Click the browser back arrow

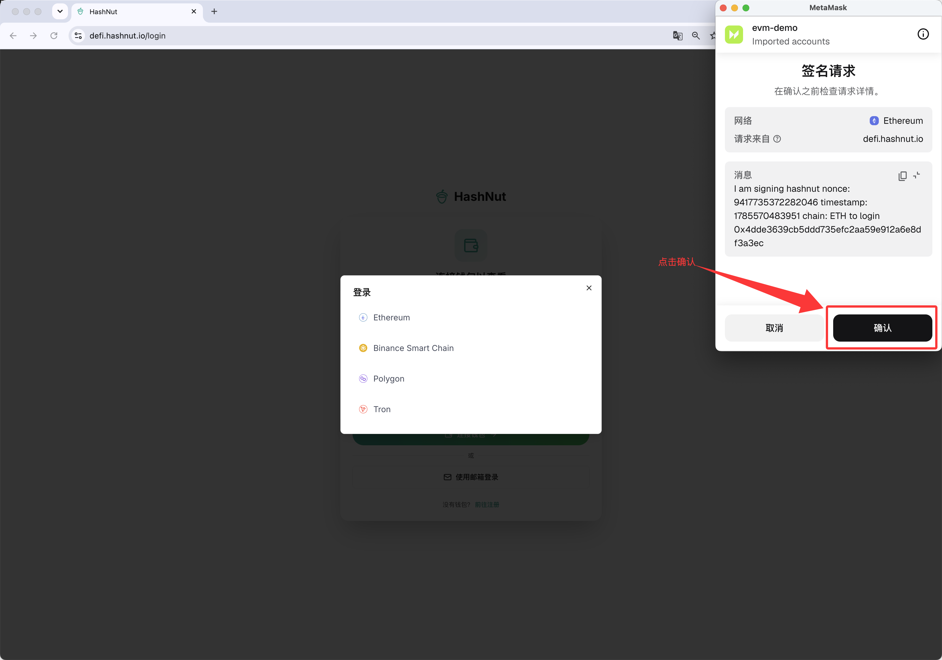pos(13,36)
